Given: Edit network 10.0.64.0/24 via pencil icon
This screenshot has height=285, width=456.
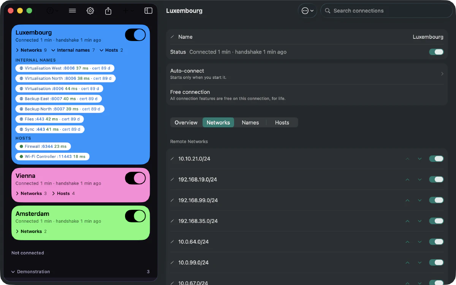Looking at the screenshot, I should coord(172,242).
